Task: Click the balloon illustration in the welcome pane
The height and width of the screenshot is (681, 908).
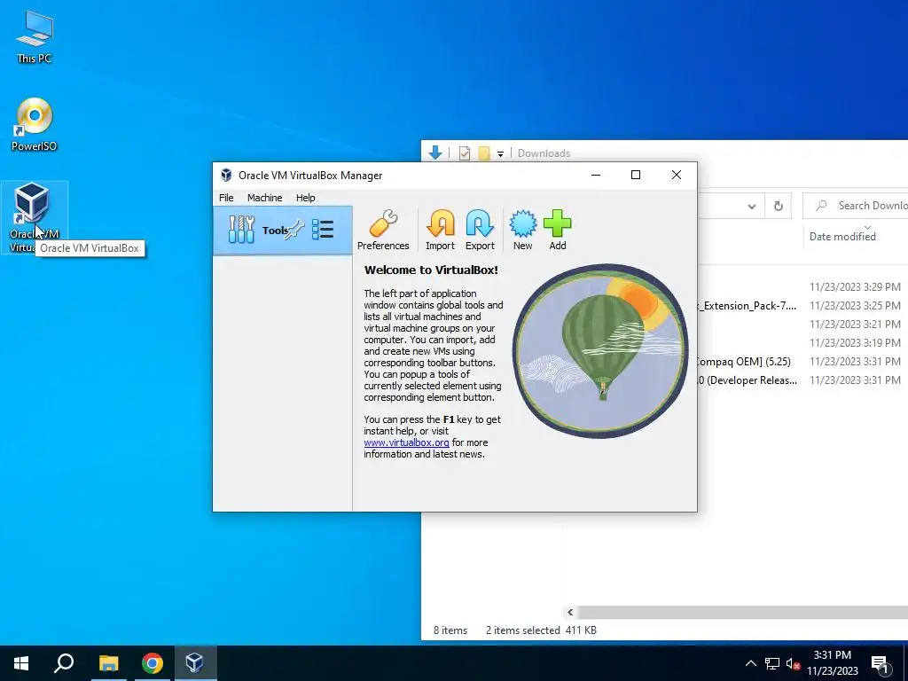Action: tap(600, 351)
